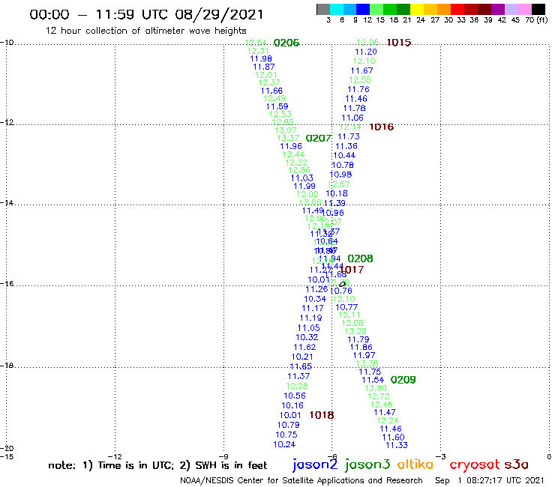Click the s3a track label 1016
This screenshot has width=555, height=487.
pyautogui.click(x=382, y=127)
